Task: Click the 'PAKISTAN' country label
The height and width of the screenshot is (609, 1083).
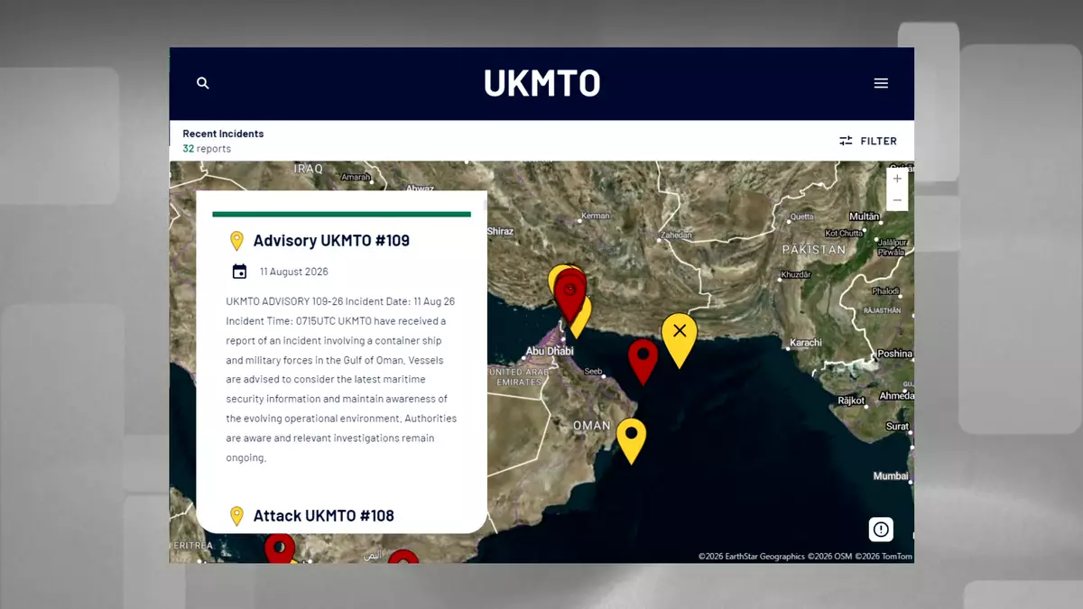Action: point(814,249)
